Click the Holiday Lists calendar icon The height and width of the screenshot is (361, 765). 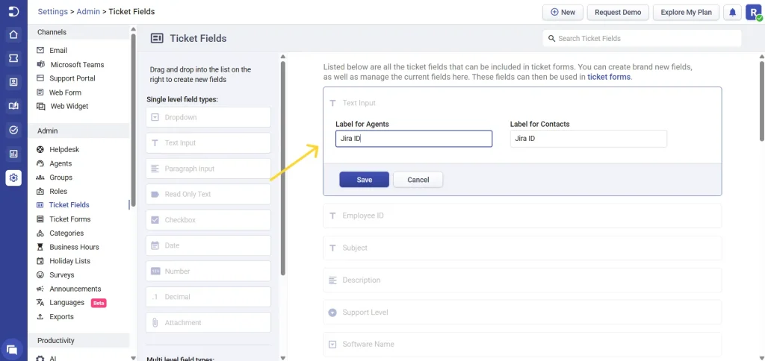tap(40, 261)
